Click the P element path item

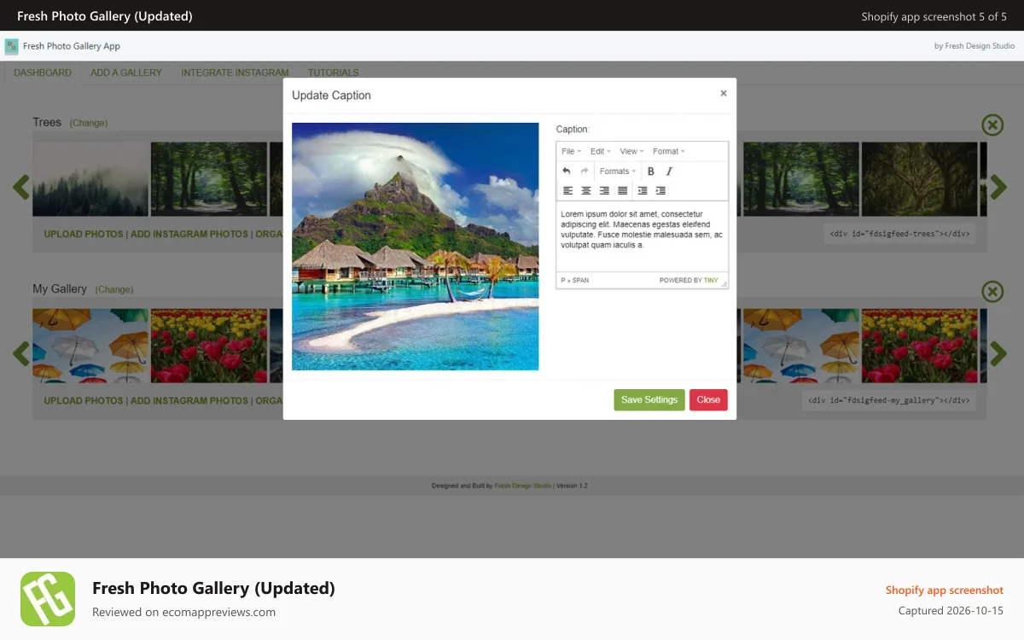(563, 280)
